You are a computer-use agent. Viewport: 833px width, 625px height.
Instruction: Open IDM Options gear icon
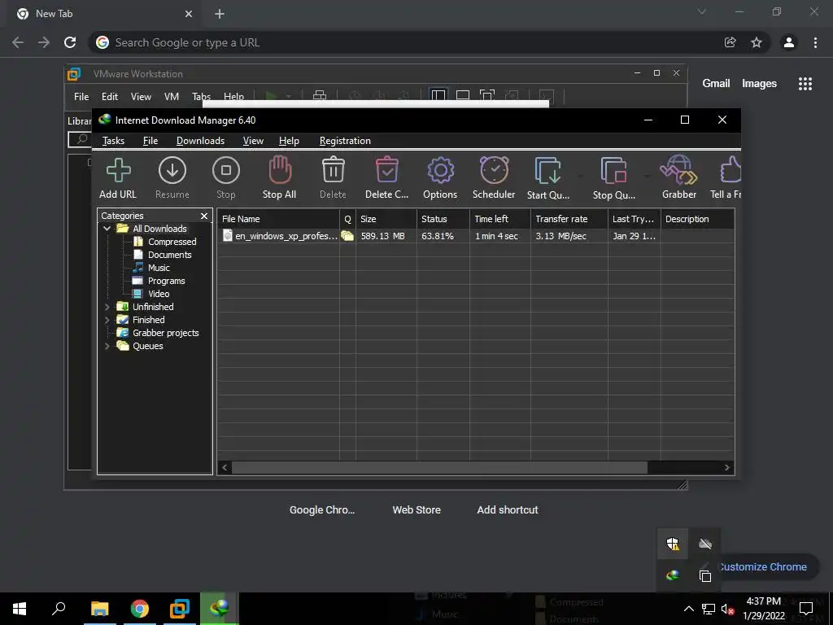(x=440, y=171)
